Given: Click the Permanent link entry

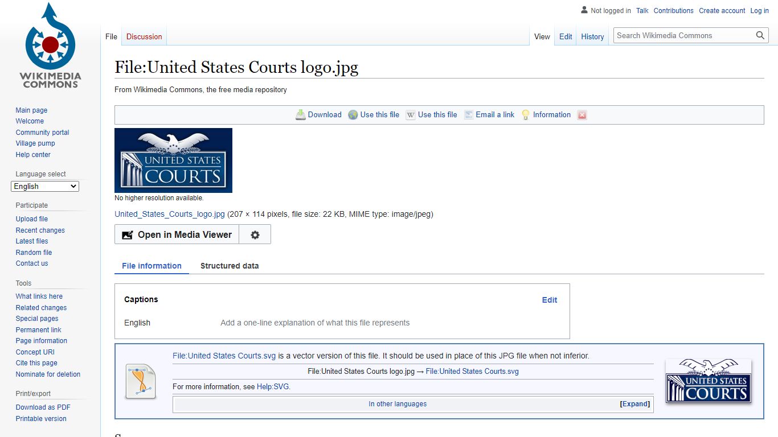Looking at the screenshot, I should pyautogui.click(x=38, y=330).
